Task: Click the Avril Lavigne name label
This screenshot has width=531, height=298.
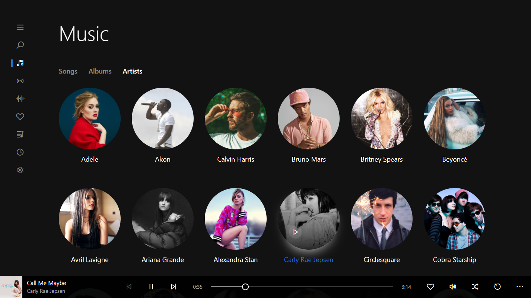Action: (90, 260)
